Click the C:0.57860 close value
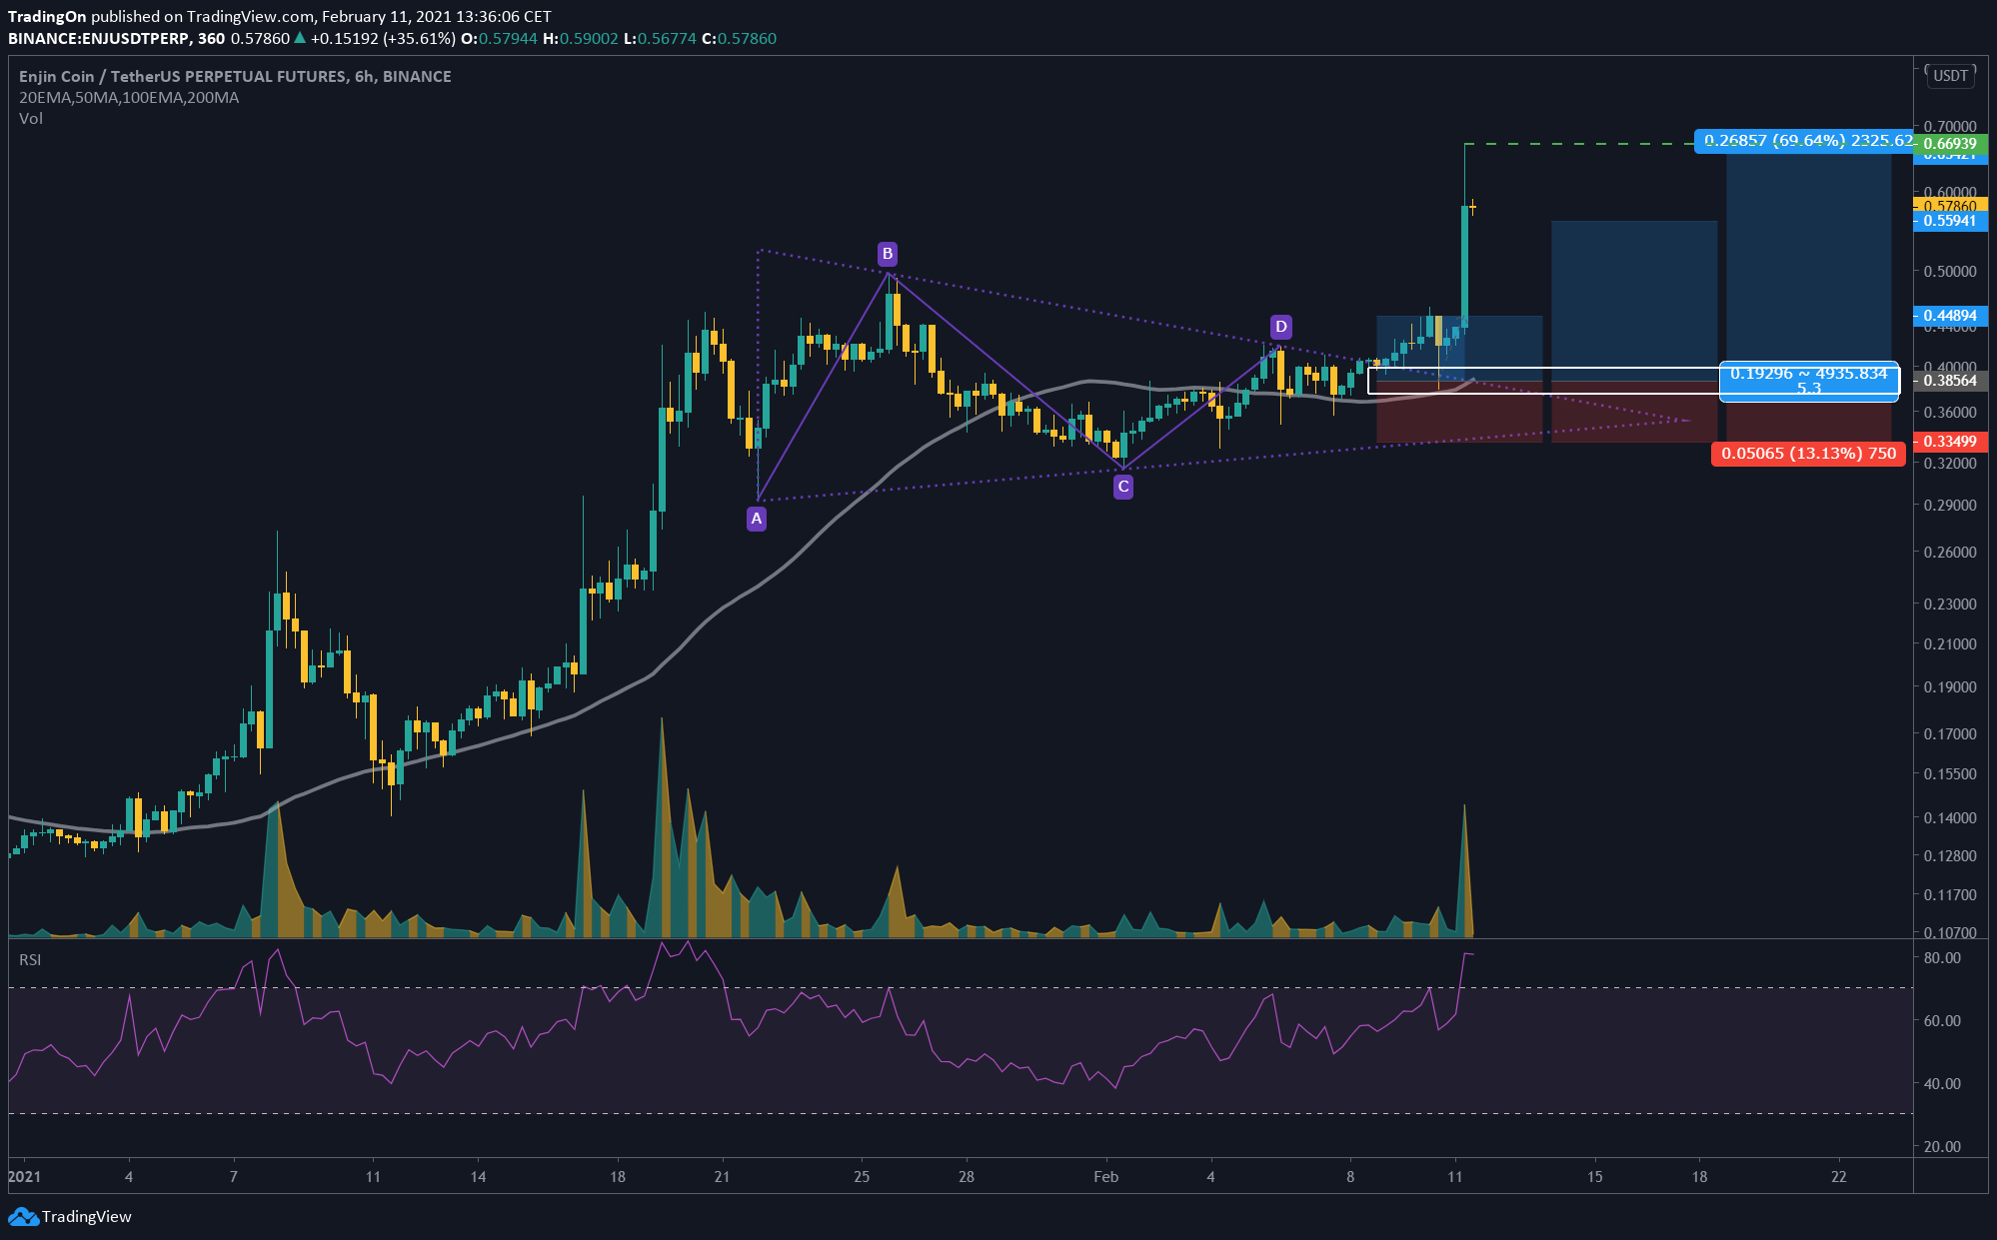 click(x=739, y=38)
